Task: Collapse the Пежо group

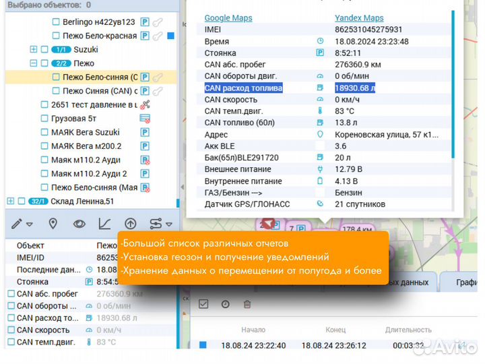Action: click(34, 63)
